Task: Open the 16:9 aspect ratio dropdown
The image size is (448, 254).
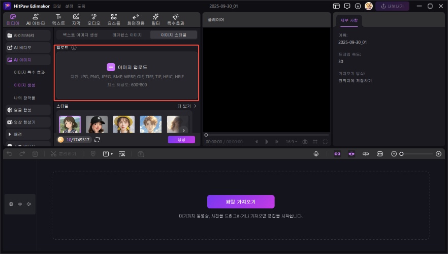Action: pos(292,142)
